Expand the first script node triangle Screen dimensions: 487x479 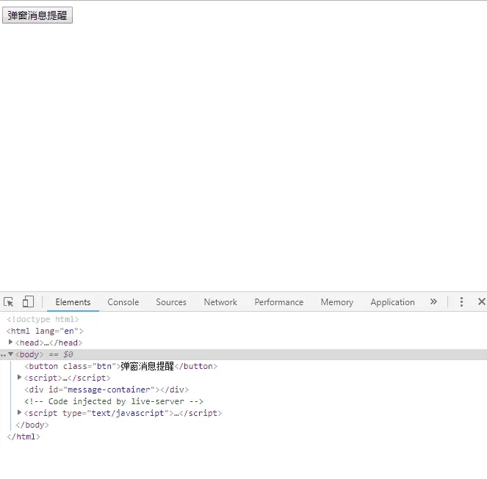pyautogui.click(x=19, y=377)
